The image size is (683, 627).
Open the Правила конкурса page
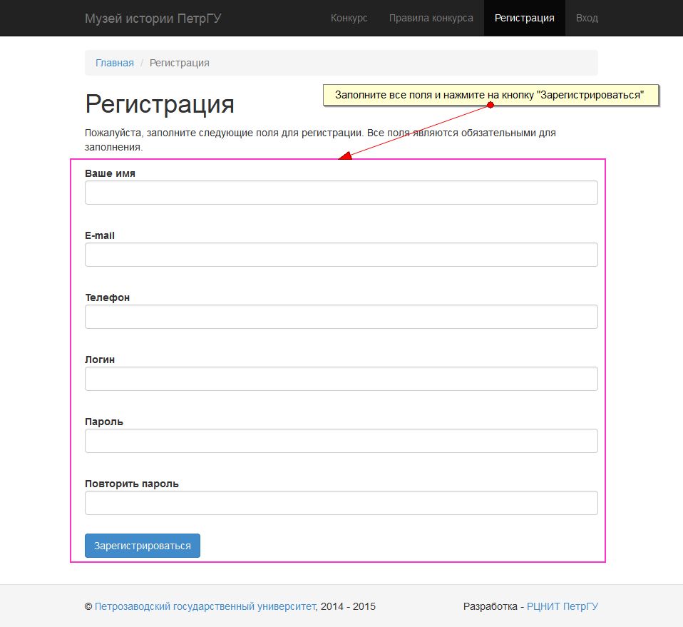pyautogui.click(x=431, y=18)
